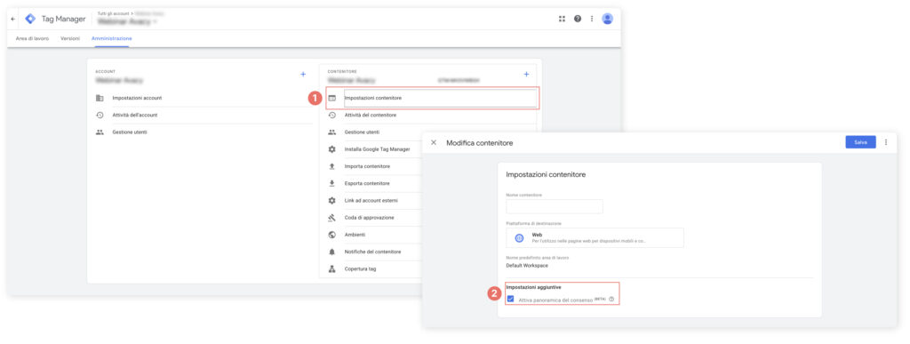This screenshot has width=910, height=344.
Task: Click the Notifiche del contenitore bell icon
Action: pos(332,252)
